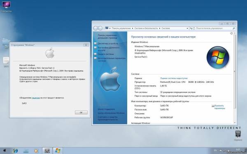The image size is (247, 154).
Task: Go to Система и безопасность breadcrumb
Action: click(x=146, y=28)
